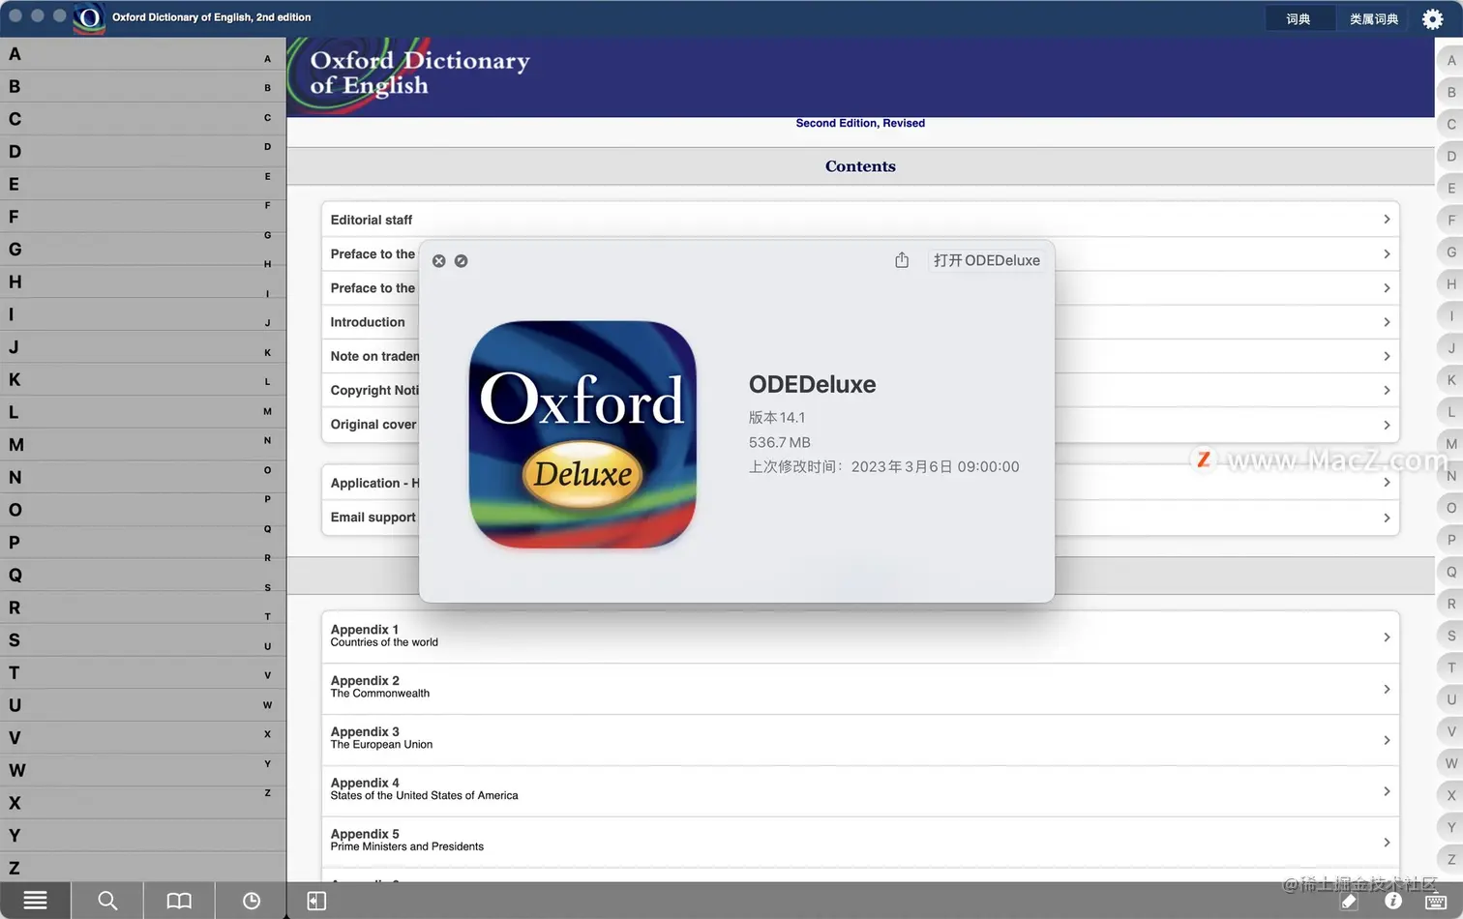
Task: Select large letter W in left sidebar
Action: click(17, 771)
